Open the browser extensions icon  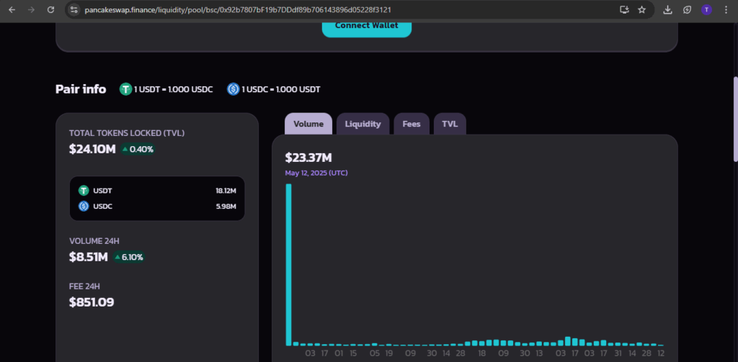(687, 9)
